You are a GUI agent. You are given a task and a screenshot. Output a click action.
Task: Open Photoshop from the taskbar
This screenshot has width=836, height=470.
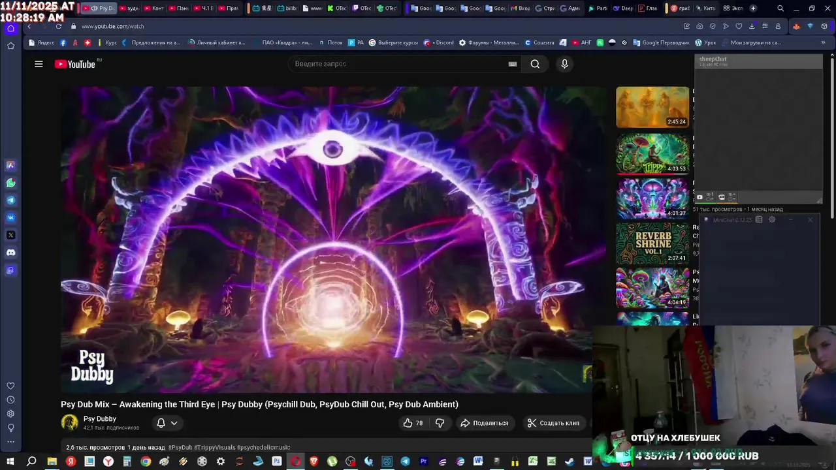[x=277, y=462]
